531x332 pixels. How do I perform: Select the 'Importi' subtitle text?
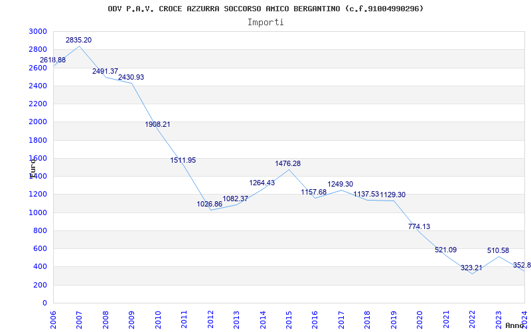click(265, 23)
